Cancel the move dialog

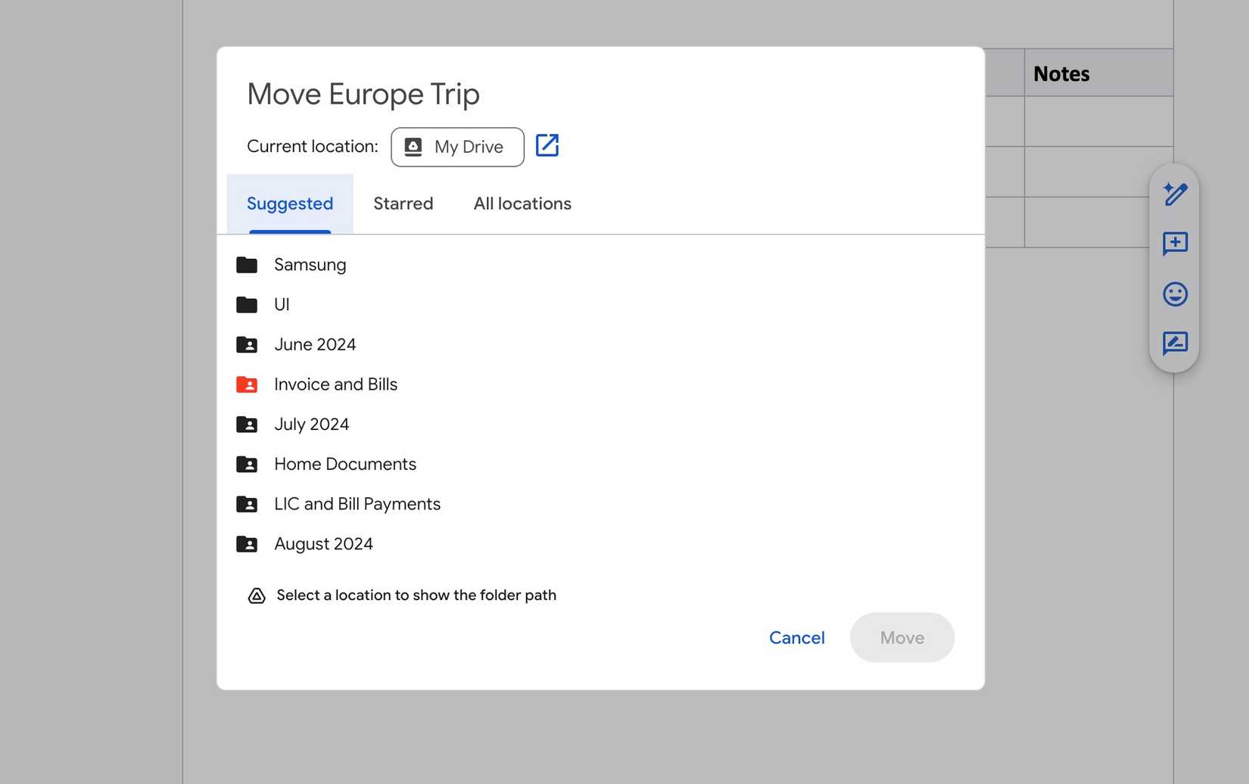point(797,637)
